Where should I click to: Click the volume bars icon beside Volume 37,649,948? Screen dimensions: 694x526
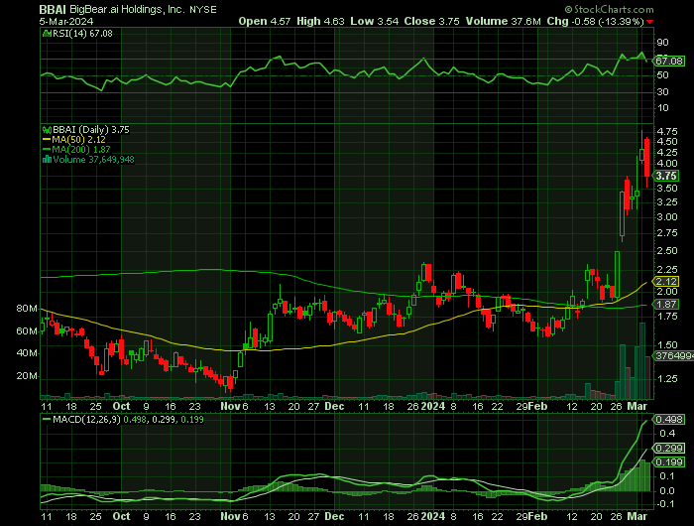click(x=47, y=160)
